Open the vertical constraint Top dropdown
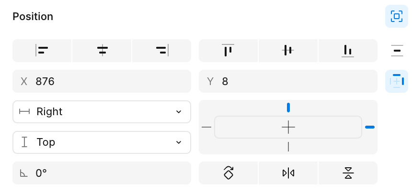 [102, 142]
